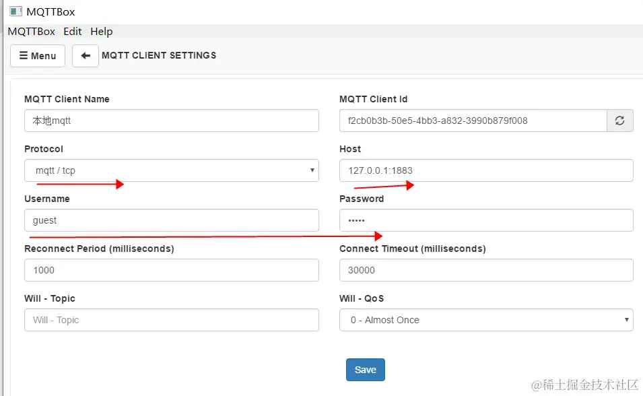Select the MQTT Client Id text field
The image size is (643, 396).
pyautogui.click(x=471, y=121)
